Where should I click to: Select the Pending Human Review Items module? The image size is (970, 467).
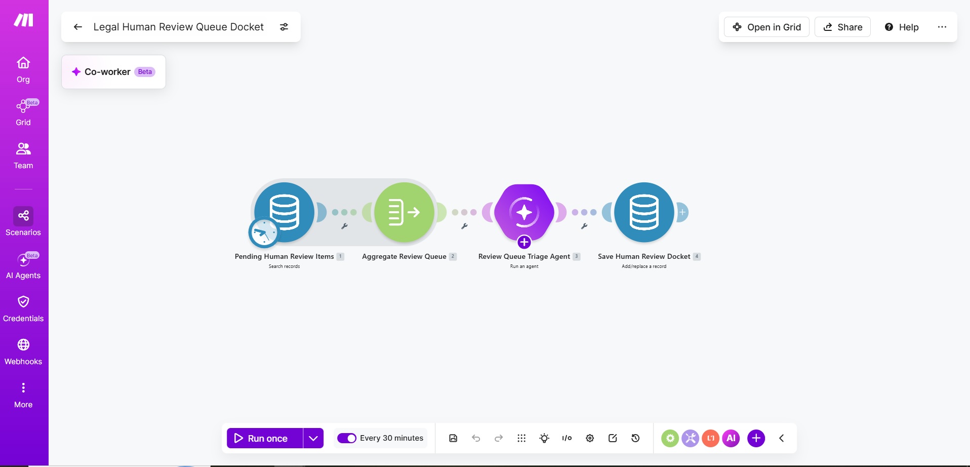pyautogui.click(x=285, y=212)
